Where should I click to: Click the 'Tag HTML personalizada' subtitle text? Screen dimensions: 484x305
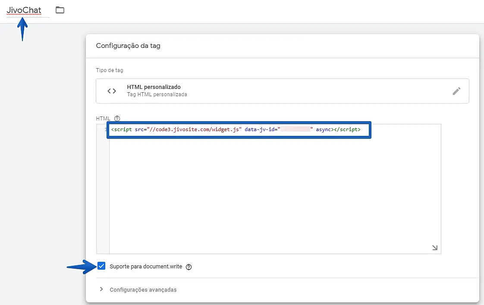point(157,94)
